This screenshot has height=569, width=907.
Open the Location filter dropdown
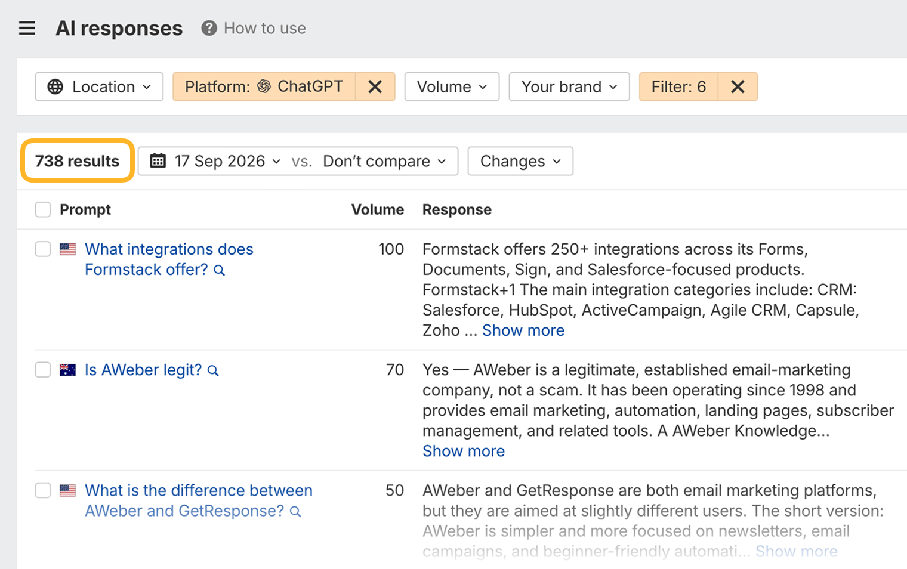click(x=99, y=86)
